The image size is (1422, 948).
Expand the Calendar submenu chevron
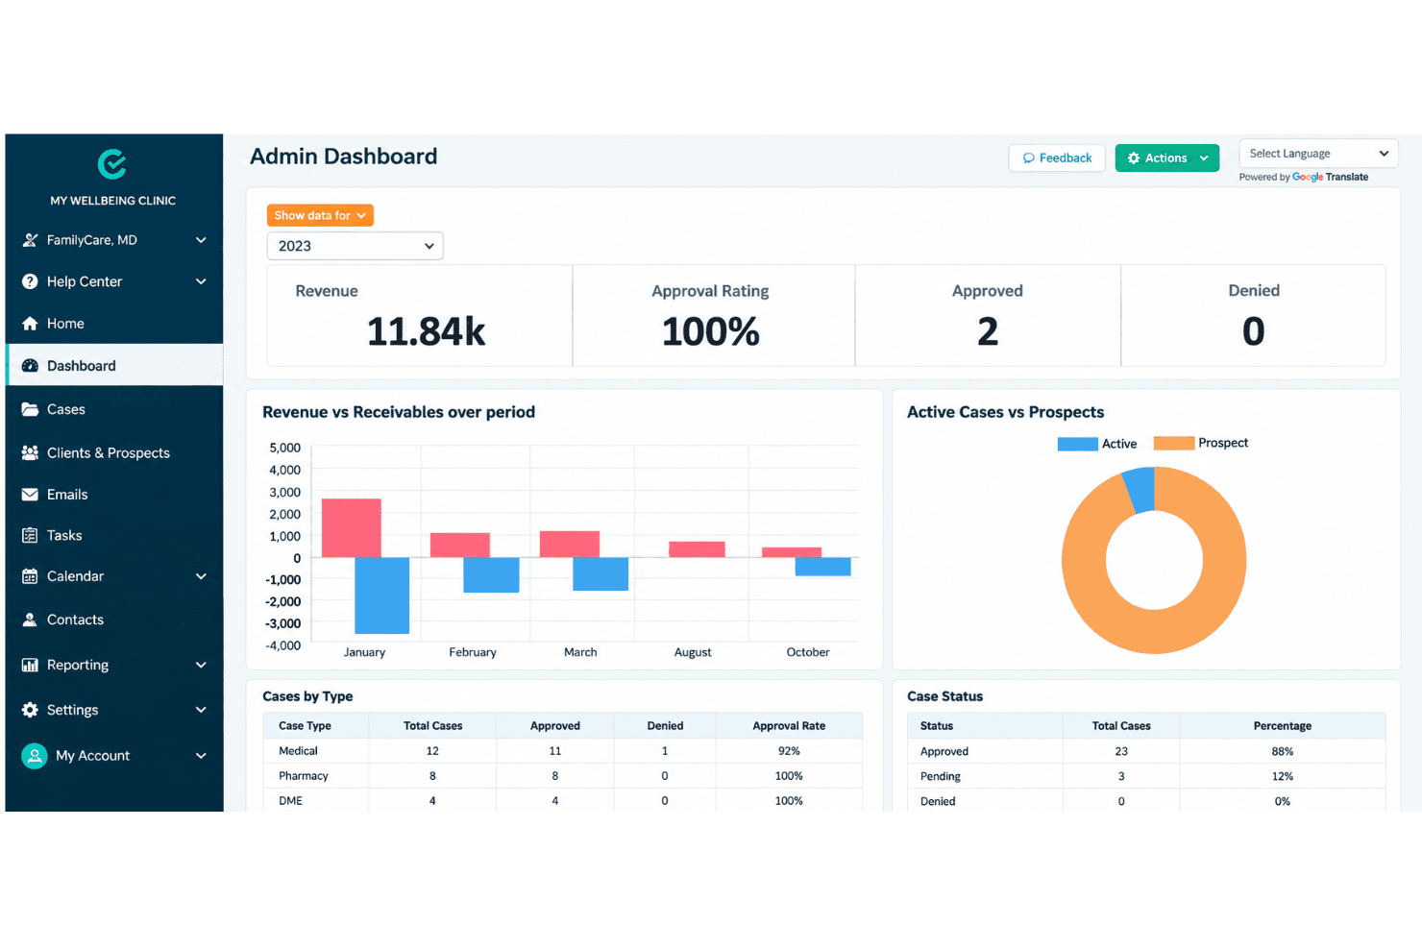201,576
